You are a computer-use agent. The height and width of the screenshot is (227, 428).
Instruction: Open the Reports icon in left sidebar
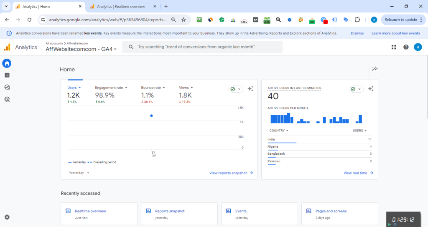pos(7,75)
